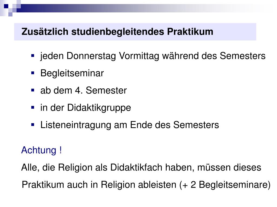Click the text 'jeden Donnerstag Vormittag während des Semesters'
The image size is (277, 207).
click(153, 56)
